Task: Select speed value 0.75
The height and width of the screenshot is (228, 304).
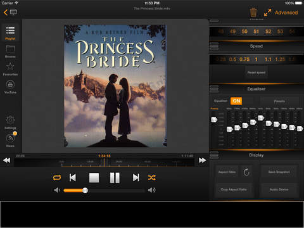Action: click(244, 59)
